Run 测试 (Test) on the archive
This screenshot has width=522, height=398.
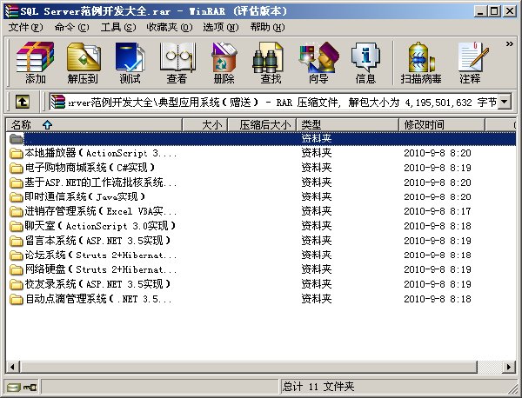tap(130, 63)
